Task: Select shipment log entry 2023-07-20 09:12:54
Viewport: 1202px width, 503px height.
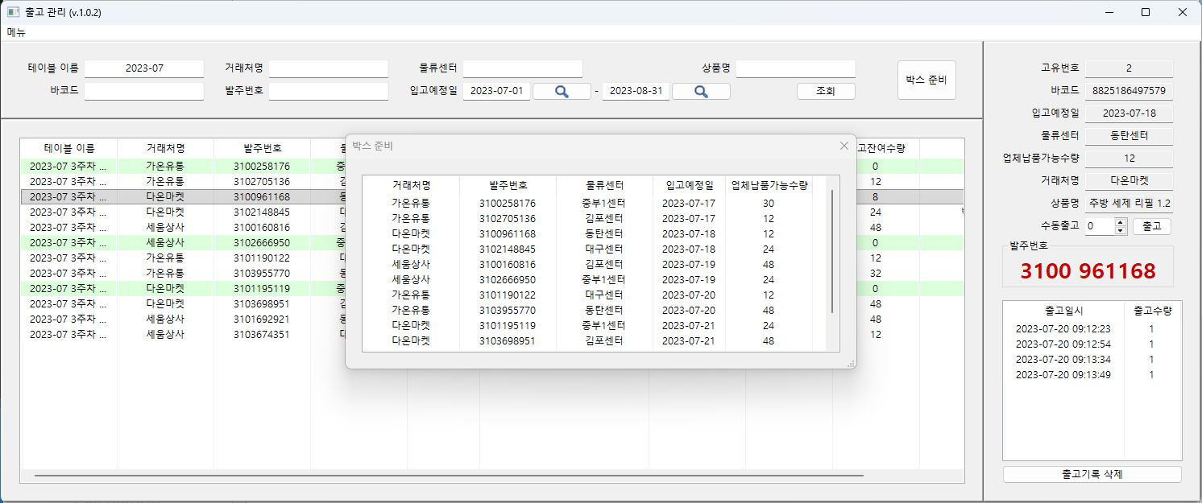Action: (x=1092, y=344)
